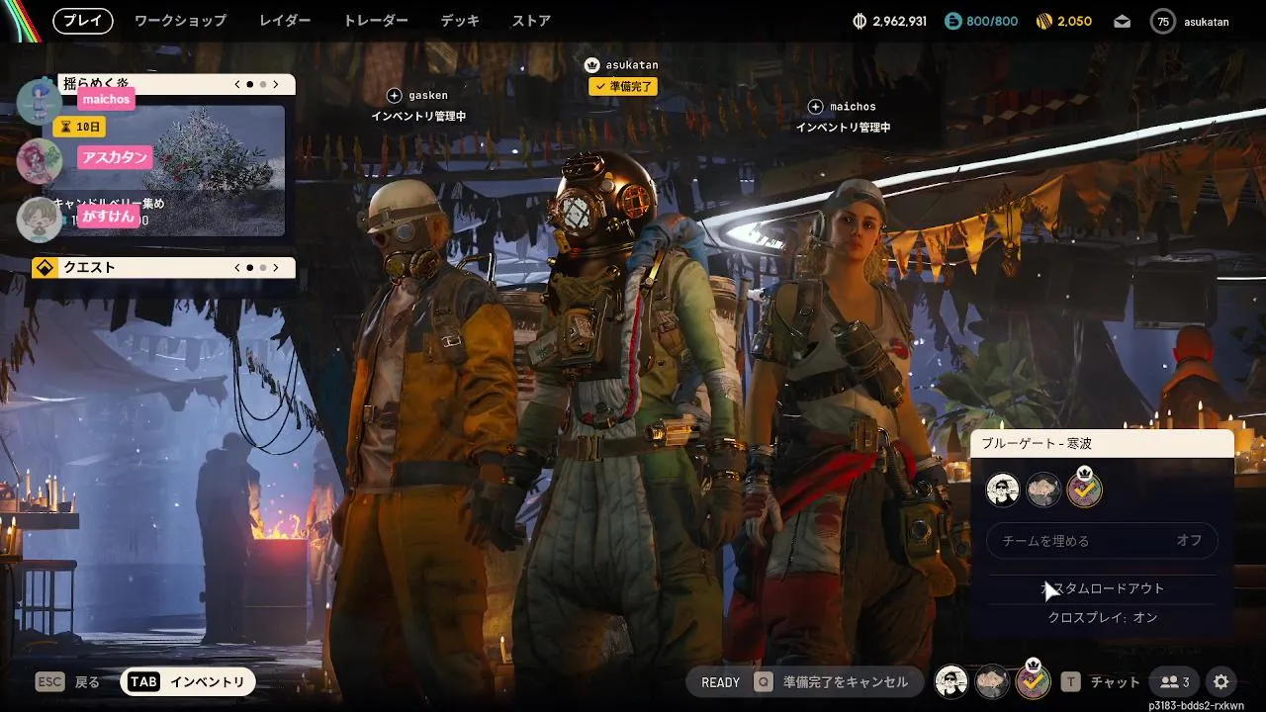The image size is (1266, 712).
Task: Click the crown icon beside asukatan nameplate
Action: (x=592, y=65)
